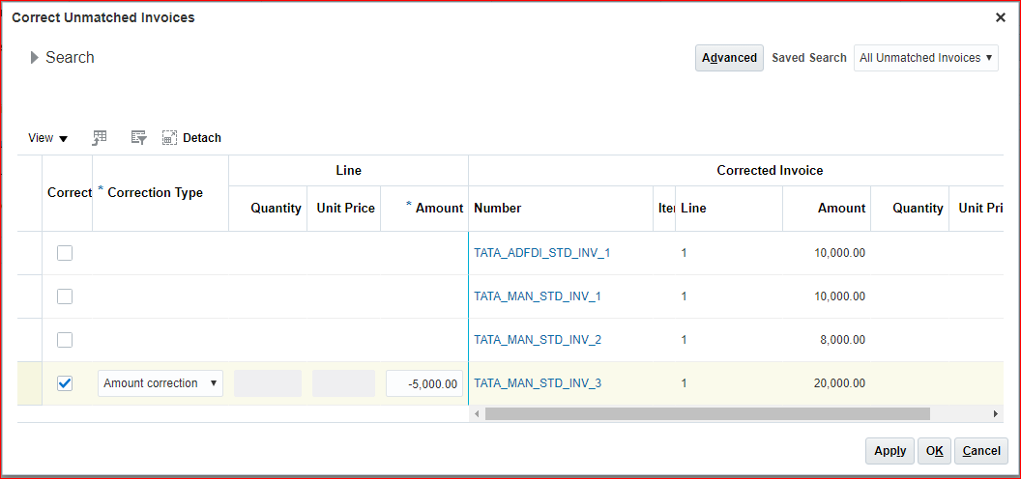The height and width of the screenshot is (479, 1021).
Task: Tick the Correct checkbox for TATA_MAN_STD_INV_2
Action: [x=65, y=340]
